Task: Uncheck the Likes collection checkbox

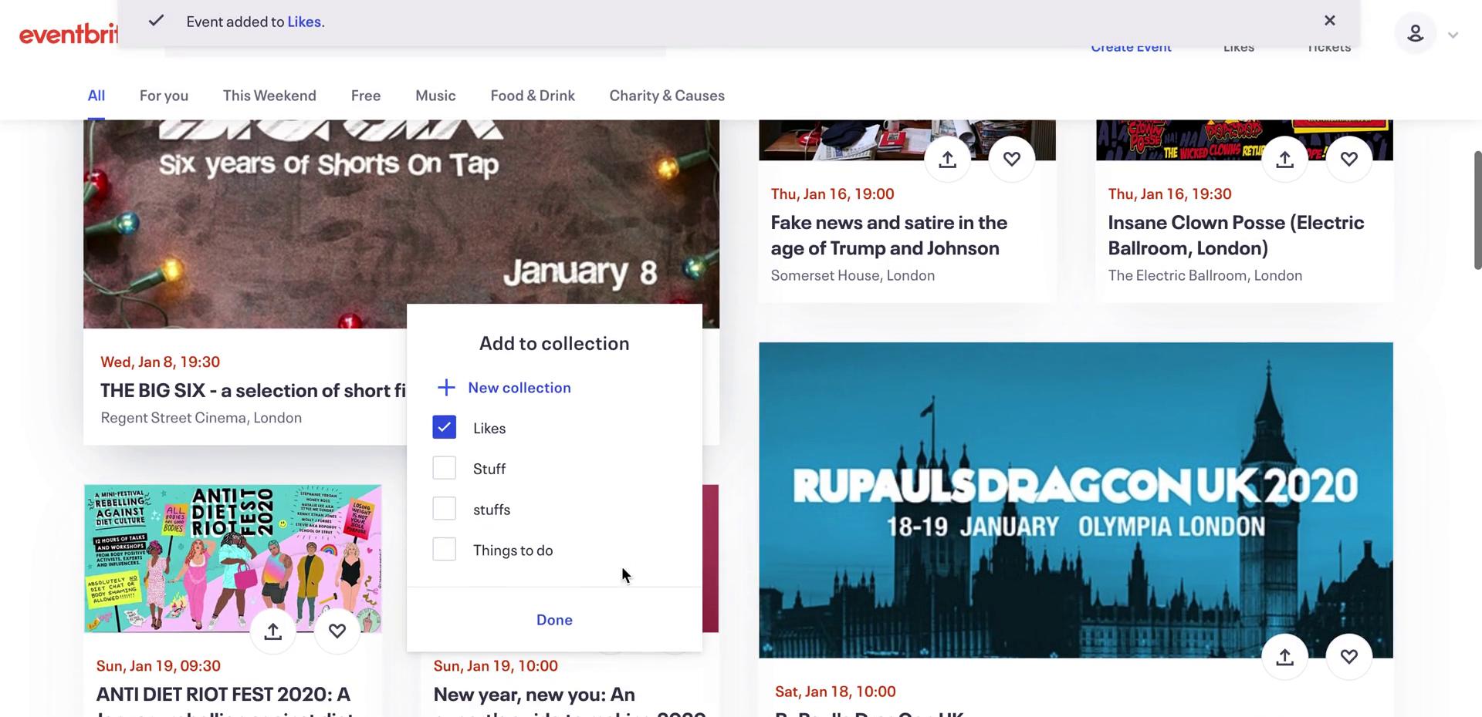Action: (x=444, y=427)
